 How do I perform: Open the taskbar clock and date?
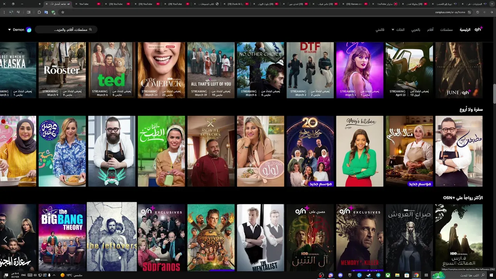point(15,275)
